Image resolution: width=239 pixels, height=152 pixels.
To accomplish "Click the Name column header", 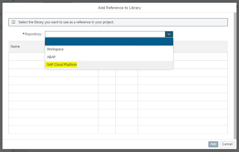I will [x=15, y=47].
